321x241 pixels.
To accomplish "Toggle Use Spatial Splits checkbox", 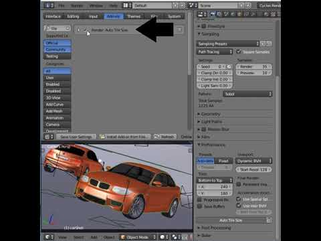I will 239,199.
